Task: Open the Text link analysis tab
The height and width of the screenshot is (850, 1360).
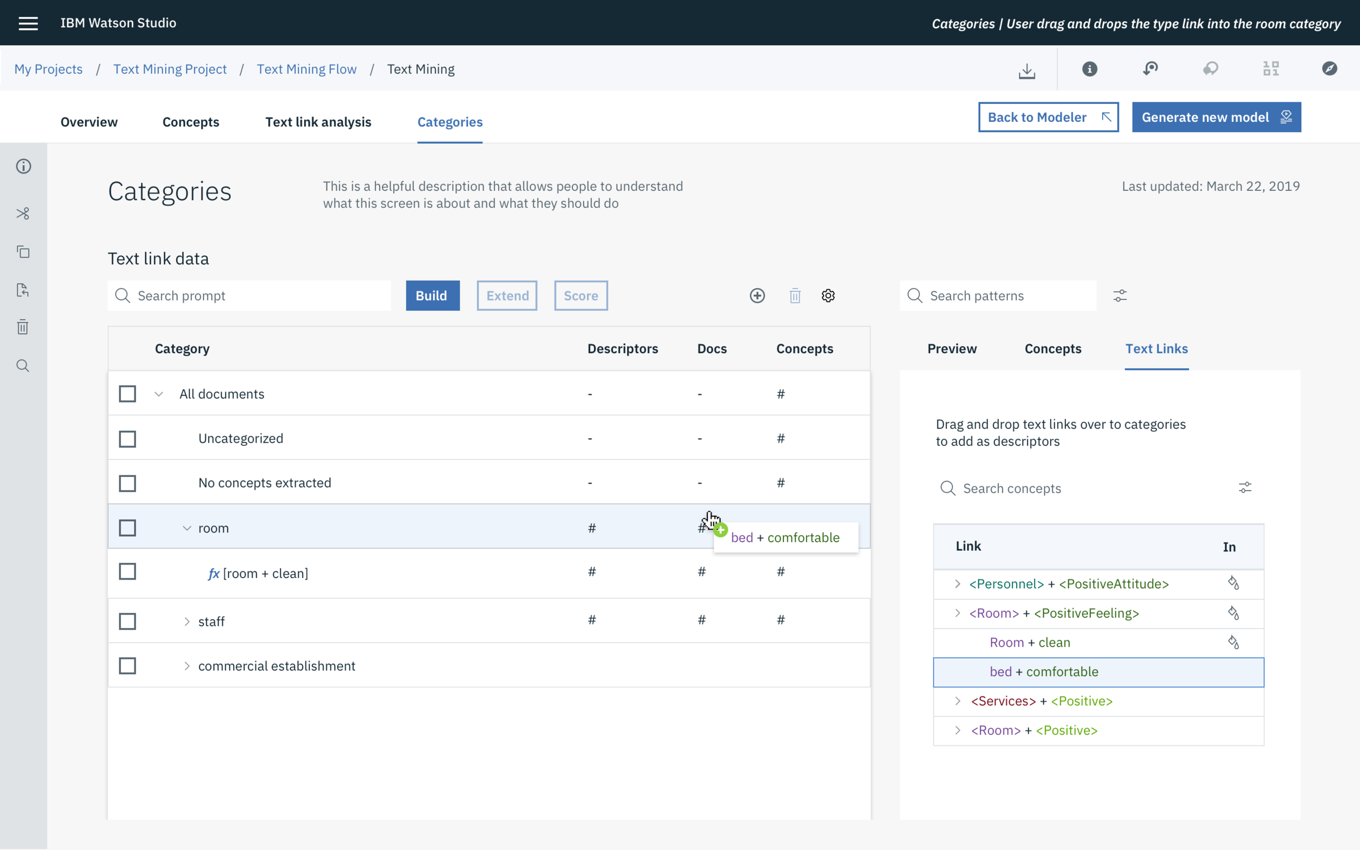Action: pos(318,122)
